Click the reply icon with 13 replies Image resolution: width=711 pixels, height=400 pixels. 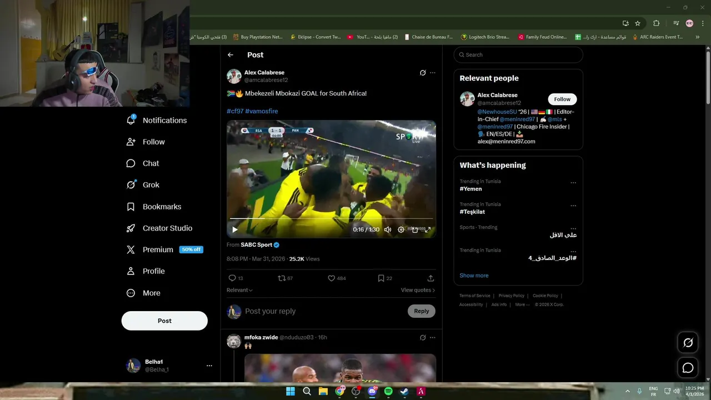click(236, 278)
